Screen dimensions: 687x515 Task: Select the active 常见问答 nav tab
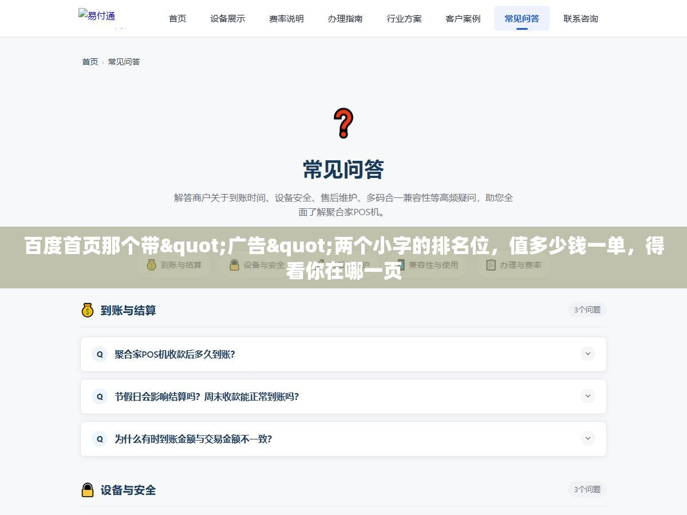click(x=522, y=18)
